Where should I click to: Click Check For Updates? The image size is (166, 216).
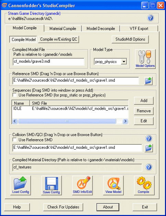pos(63,207)
